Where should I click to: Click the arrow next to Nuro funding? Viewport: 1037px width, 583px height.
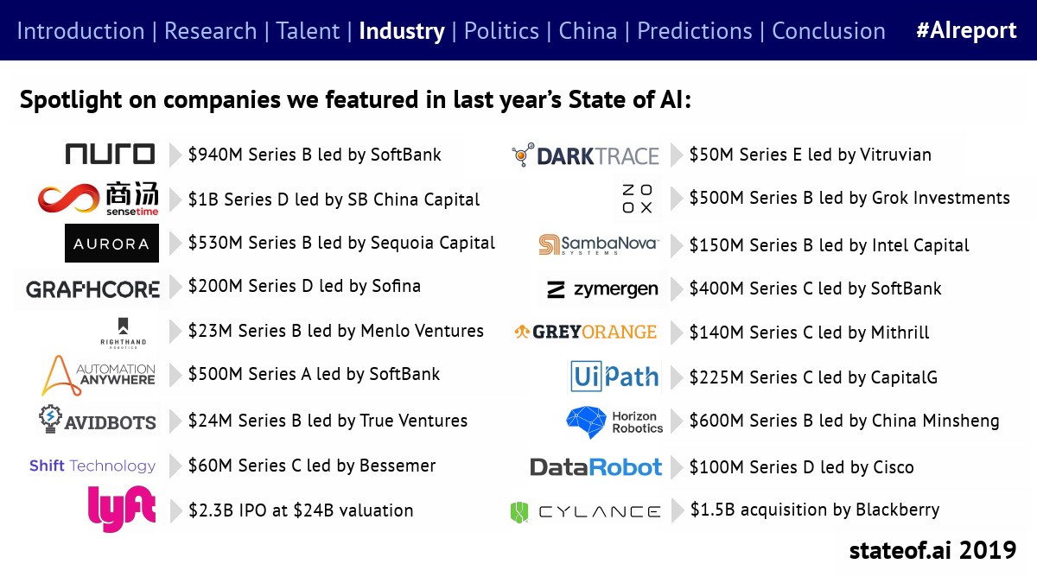click(175, 155)
